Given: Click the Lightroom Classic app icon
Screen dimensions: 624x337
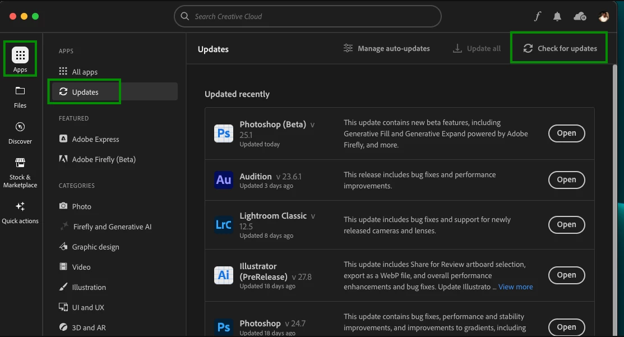Looking at the screenshot, I should tap(224, 225).
